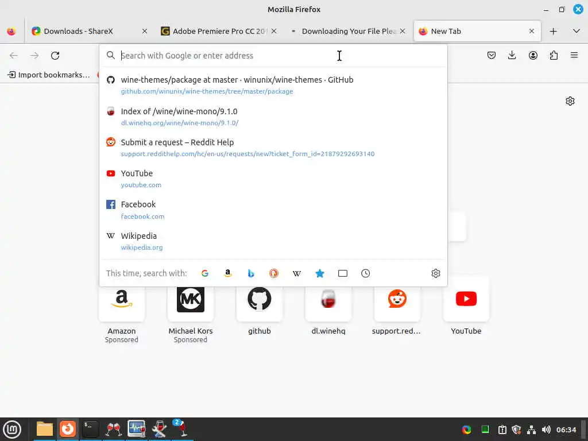Reload the current page
Image resolution: width=588 pixels, height=441 pixels.
pyautogui.click(x=55, y=56)
